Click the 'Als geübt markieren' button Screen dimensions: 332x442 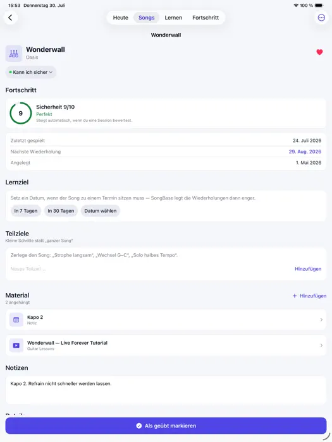pos(166,426)
